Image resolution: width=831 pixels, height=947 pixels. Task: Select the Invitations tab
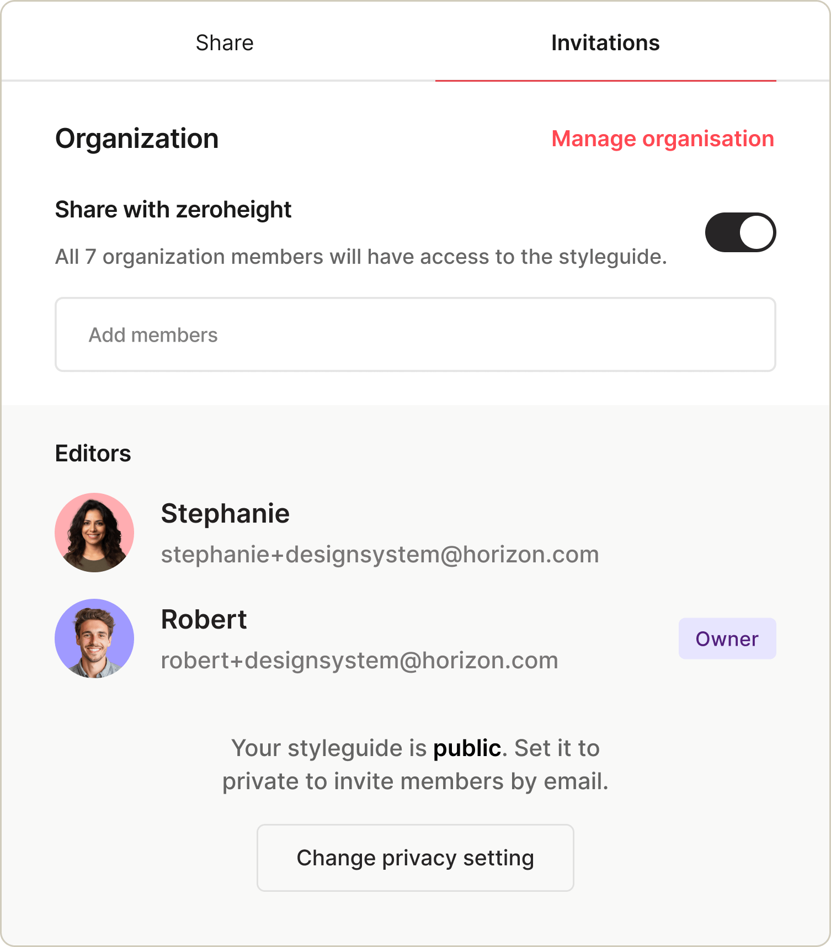pyautogui.click(x=605, y=43)
